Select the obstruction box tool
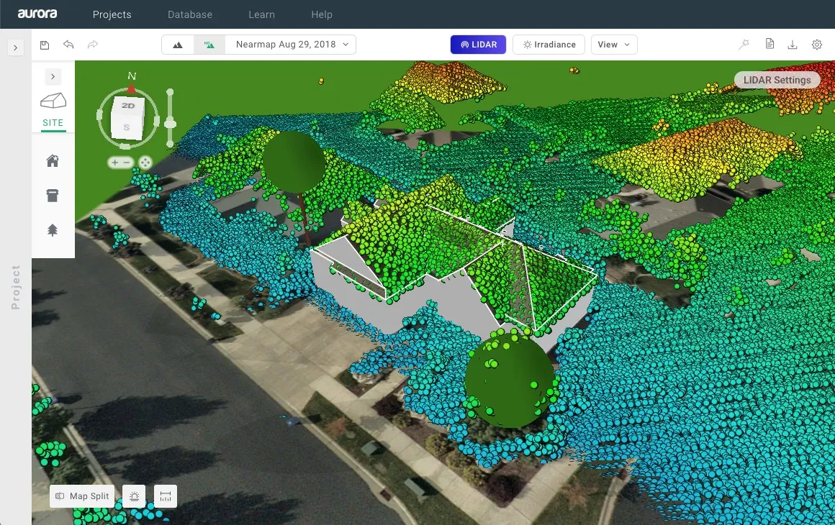This screenshot has height=525, width=835. click(53, 196)
